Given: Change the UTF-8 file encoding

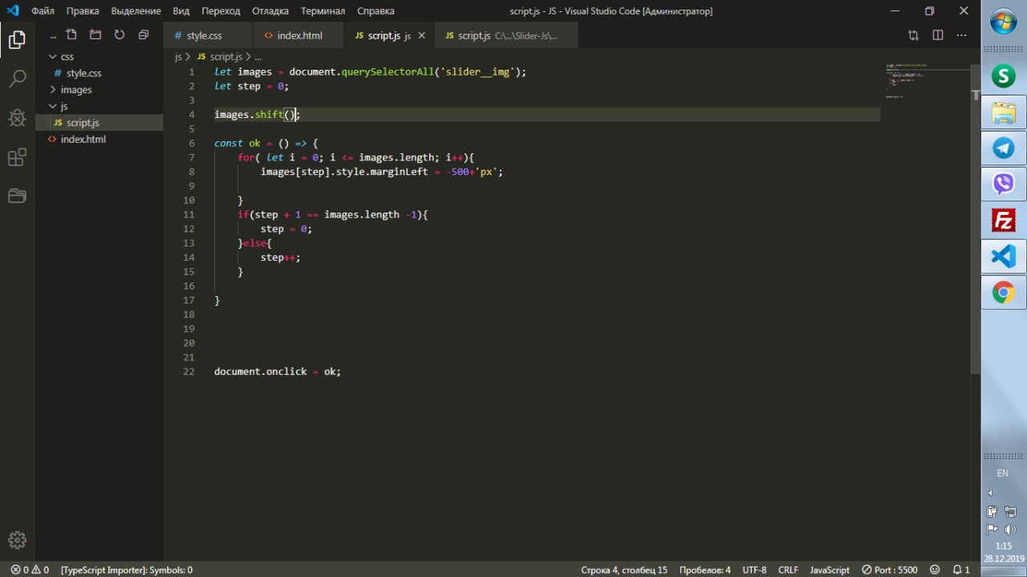Looking at the screenshot, I should point(754,570).
